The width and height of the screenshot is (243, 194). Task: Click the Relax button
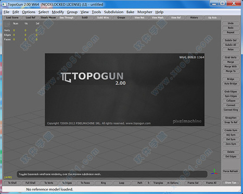(231, 49)
